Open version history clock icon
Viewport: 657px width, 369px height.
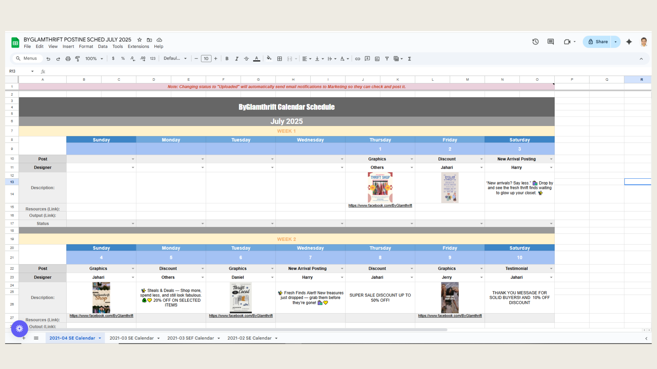pos(536,42)
